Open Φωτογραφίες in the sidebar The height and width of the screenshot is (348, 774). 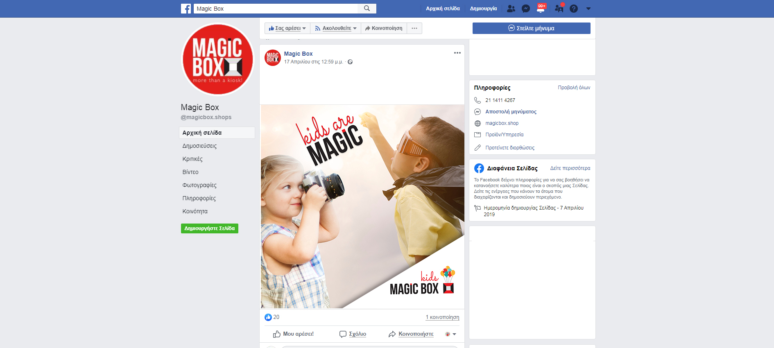[199, 185]
